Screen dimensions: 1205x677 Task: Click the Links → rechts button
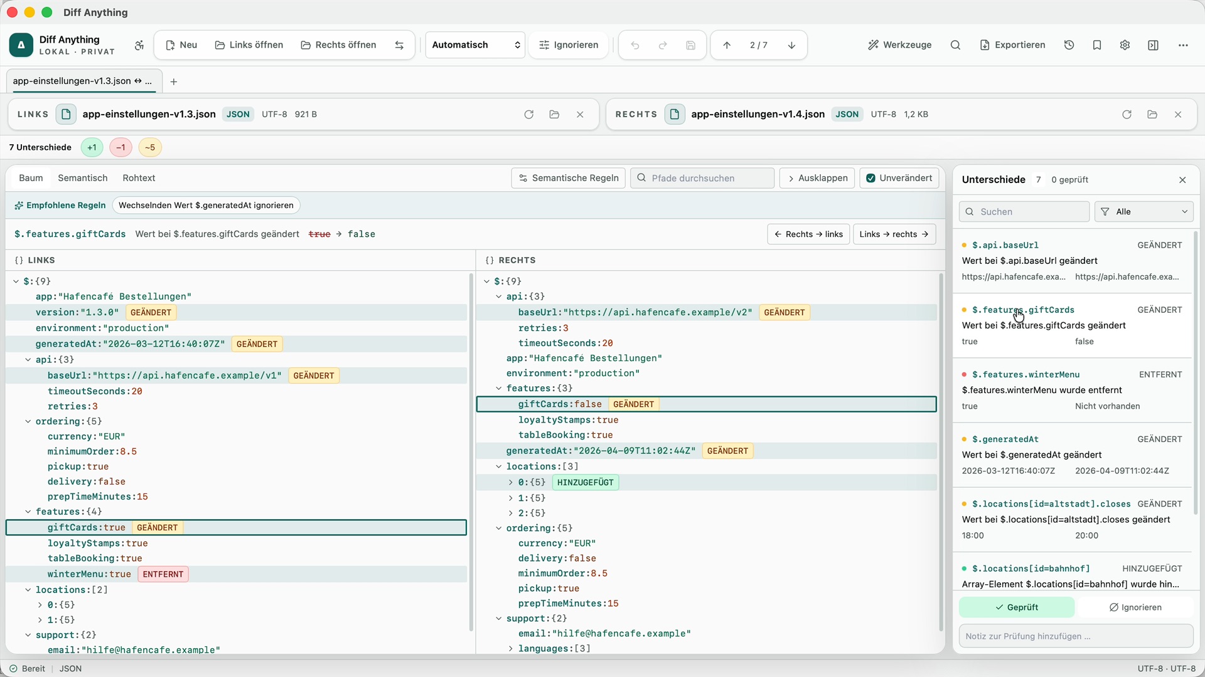[894, 234]
